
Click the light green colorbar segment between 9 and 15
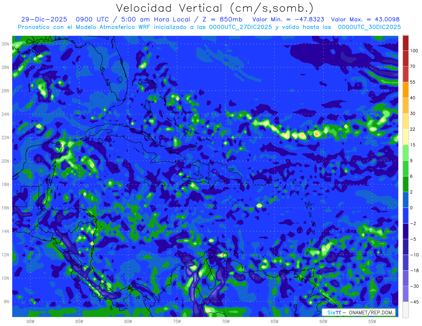405,153
